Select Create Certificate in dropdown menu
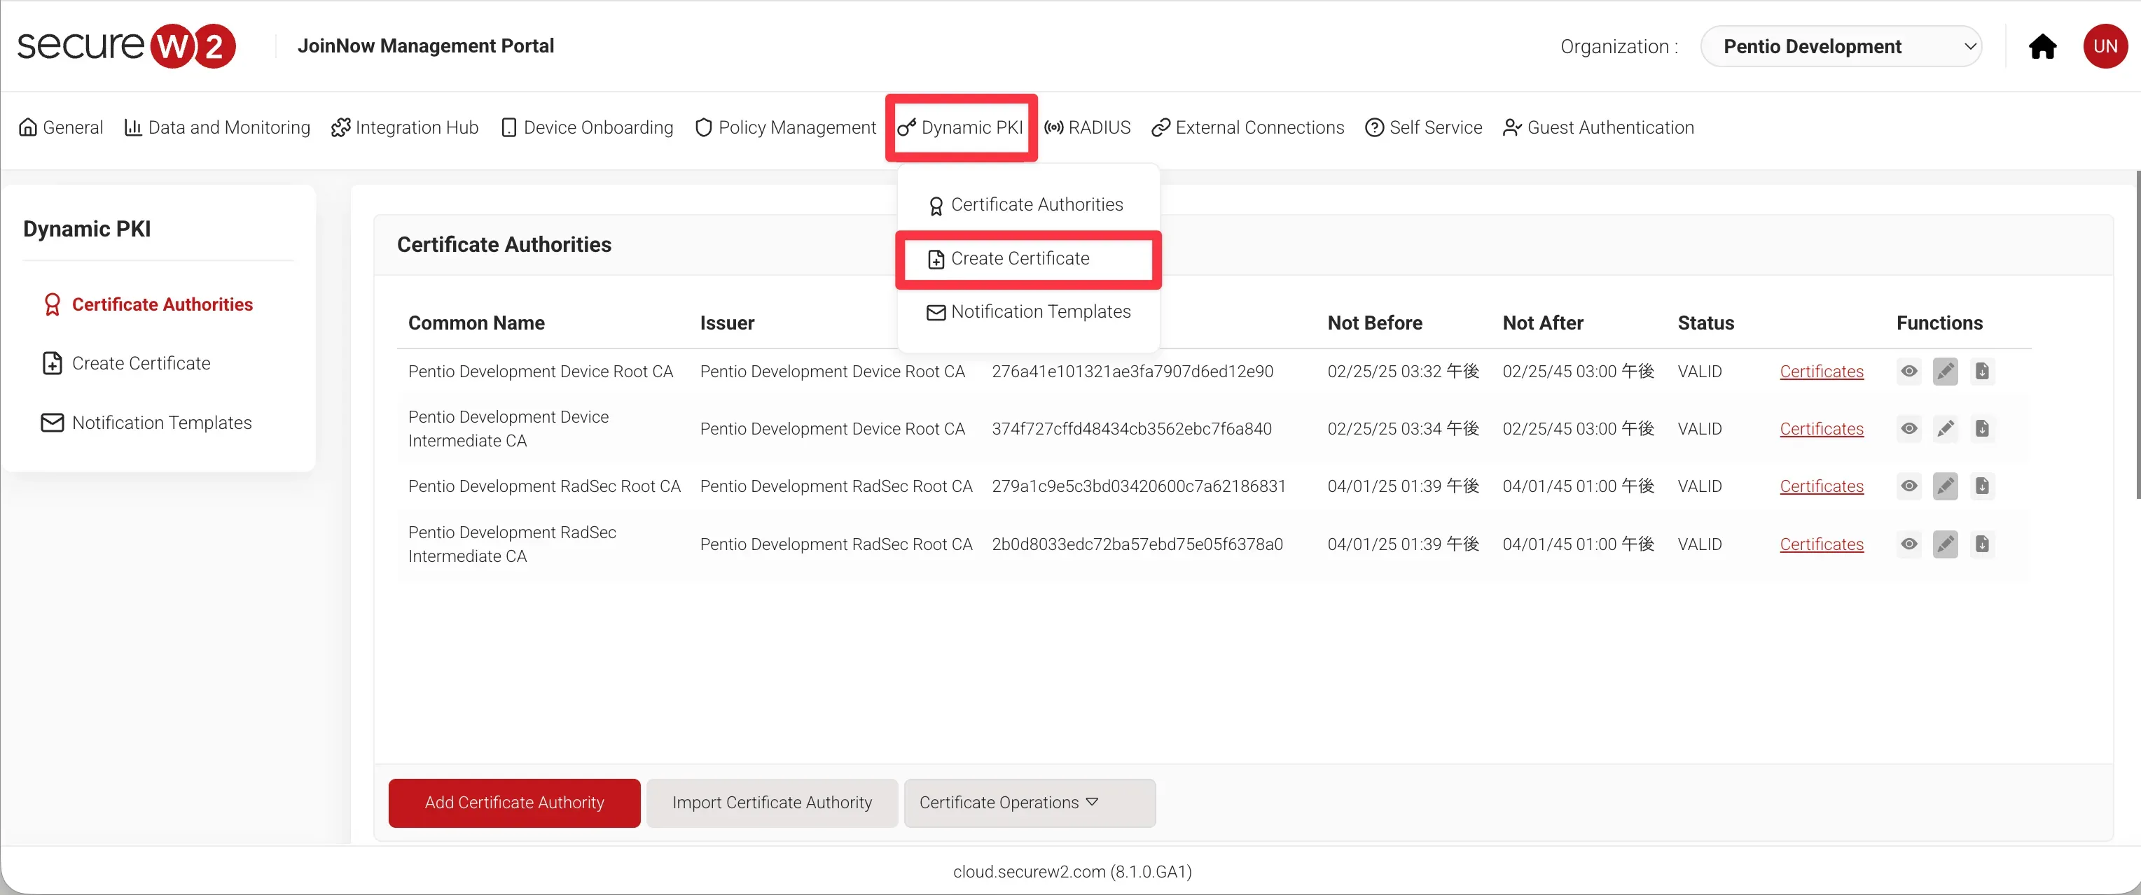This screenshot has width=2141, height=895. coord(1019,259)
